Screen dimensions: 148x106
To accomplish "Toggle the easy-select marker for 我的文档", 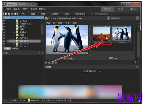I will tap(4, 44).
